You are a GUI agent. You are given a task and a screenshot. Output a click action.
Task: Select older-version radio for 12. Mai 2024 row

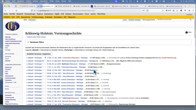tap(43, 61)
